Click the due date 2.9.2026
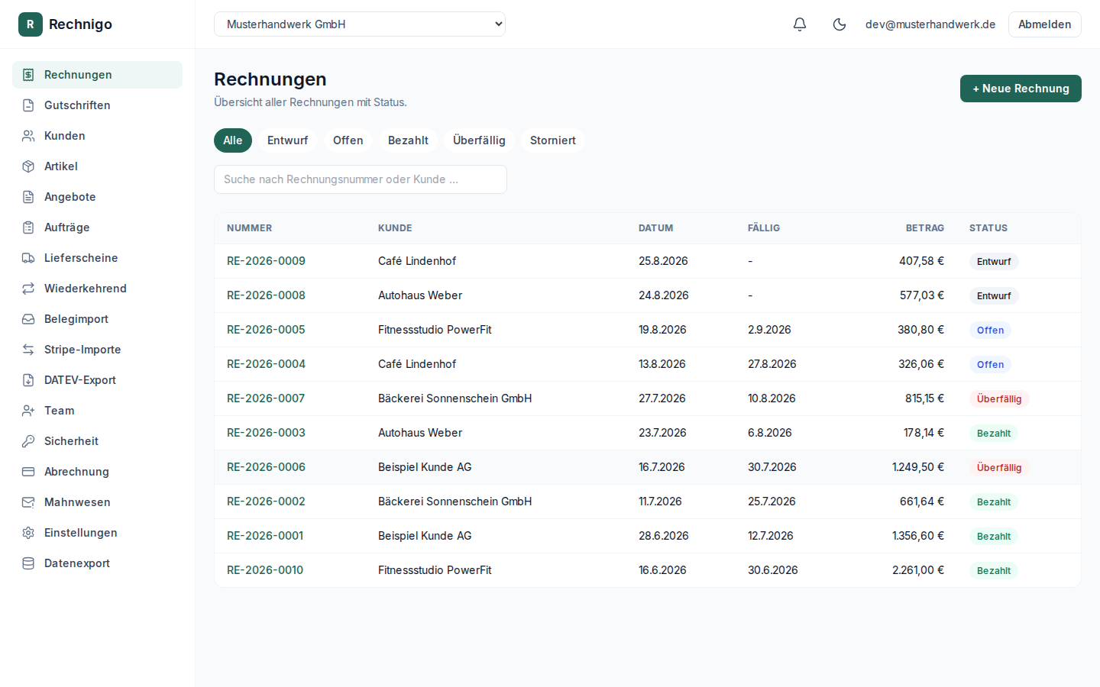The height and width of the screenshot is (687, 1100). [769, 330]
